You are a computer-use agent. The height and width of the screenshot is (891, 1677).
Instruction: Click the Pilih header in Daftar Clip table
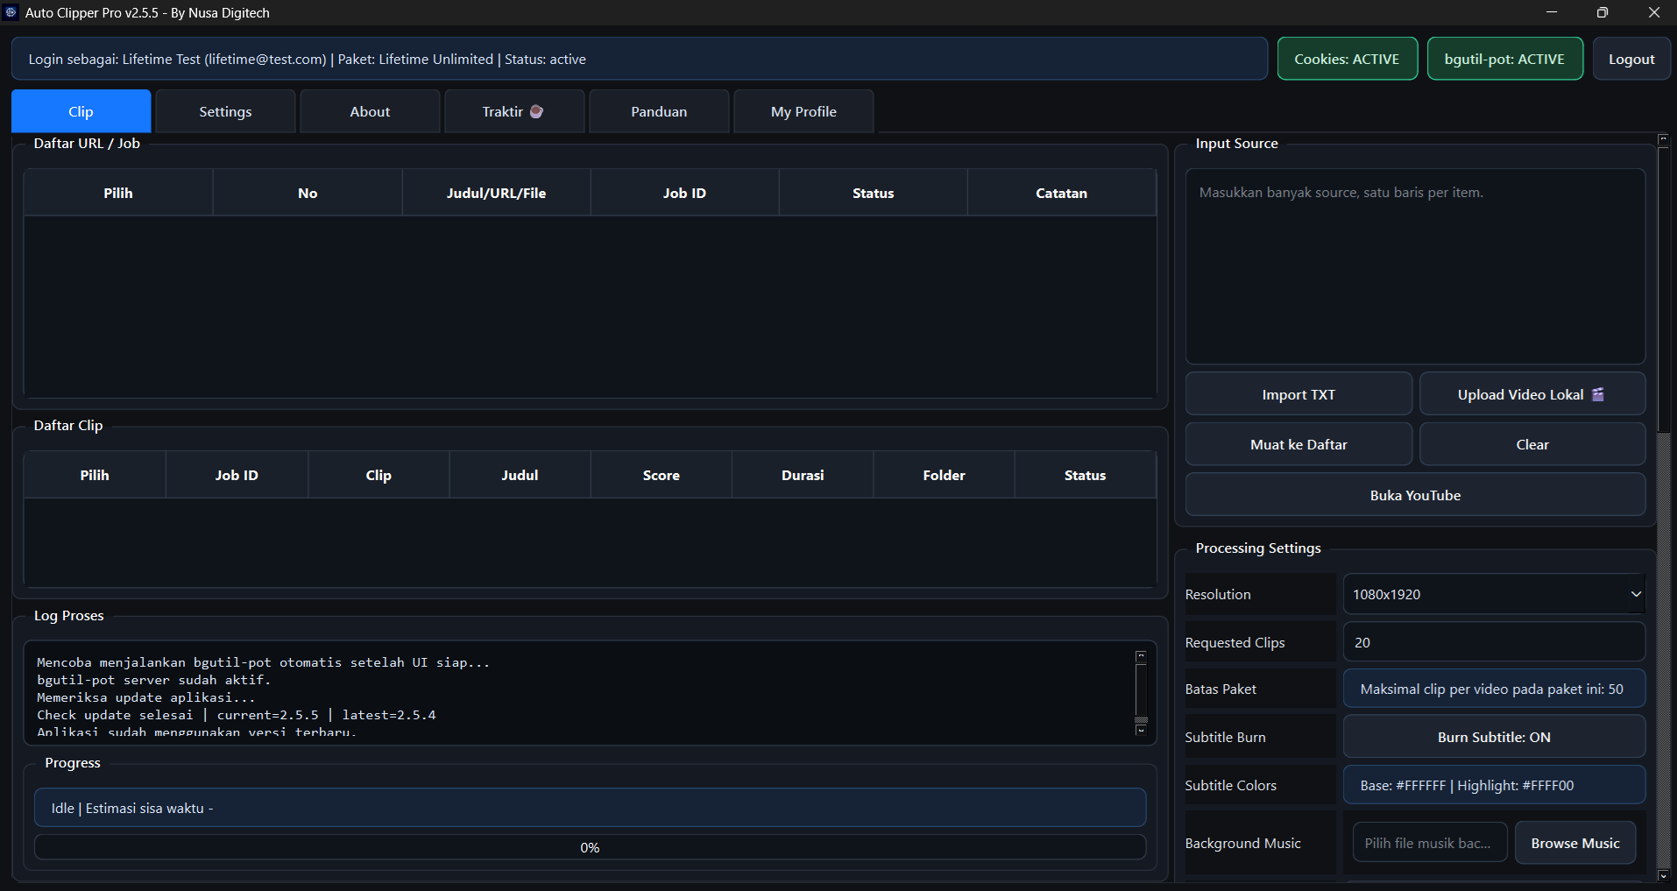95,475
